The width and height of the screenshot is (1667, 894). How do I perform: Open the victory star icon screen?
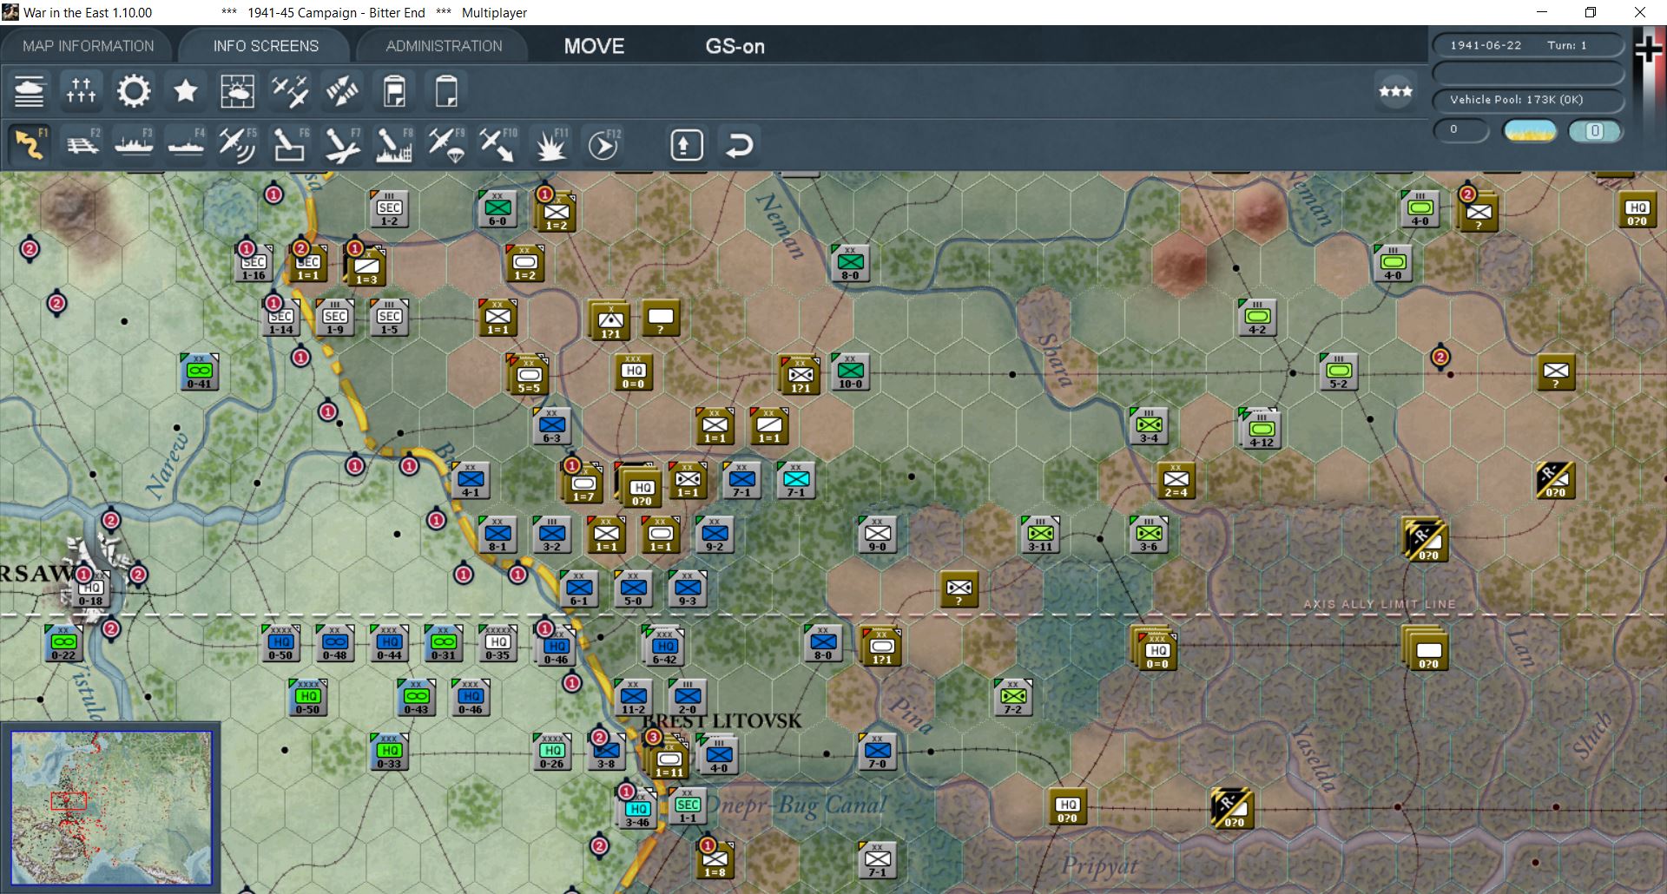point(185,91)
